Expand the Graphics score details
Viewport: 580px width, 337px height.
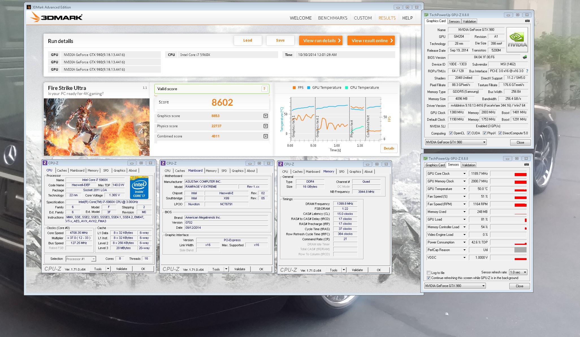click(x=266, y=116)
